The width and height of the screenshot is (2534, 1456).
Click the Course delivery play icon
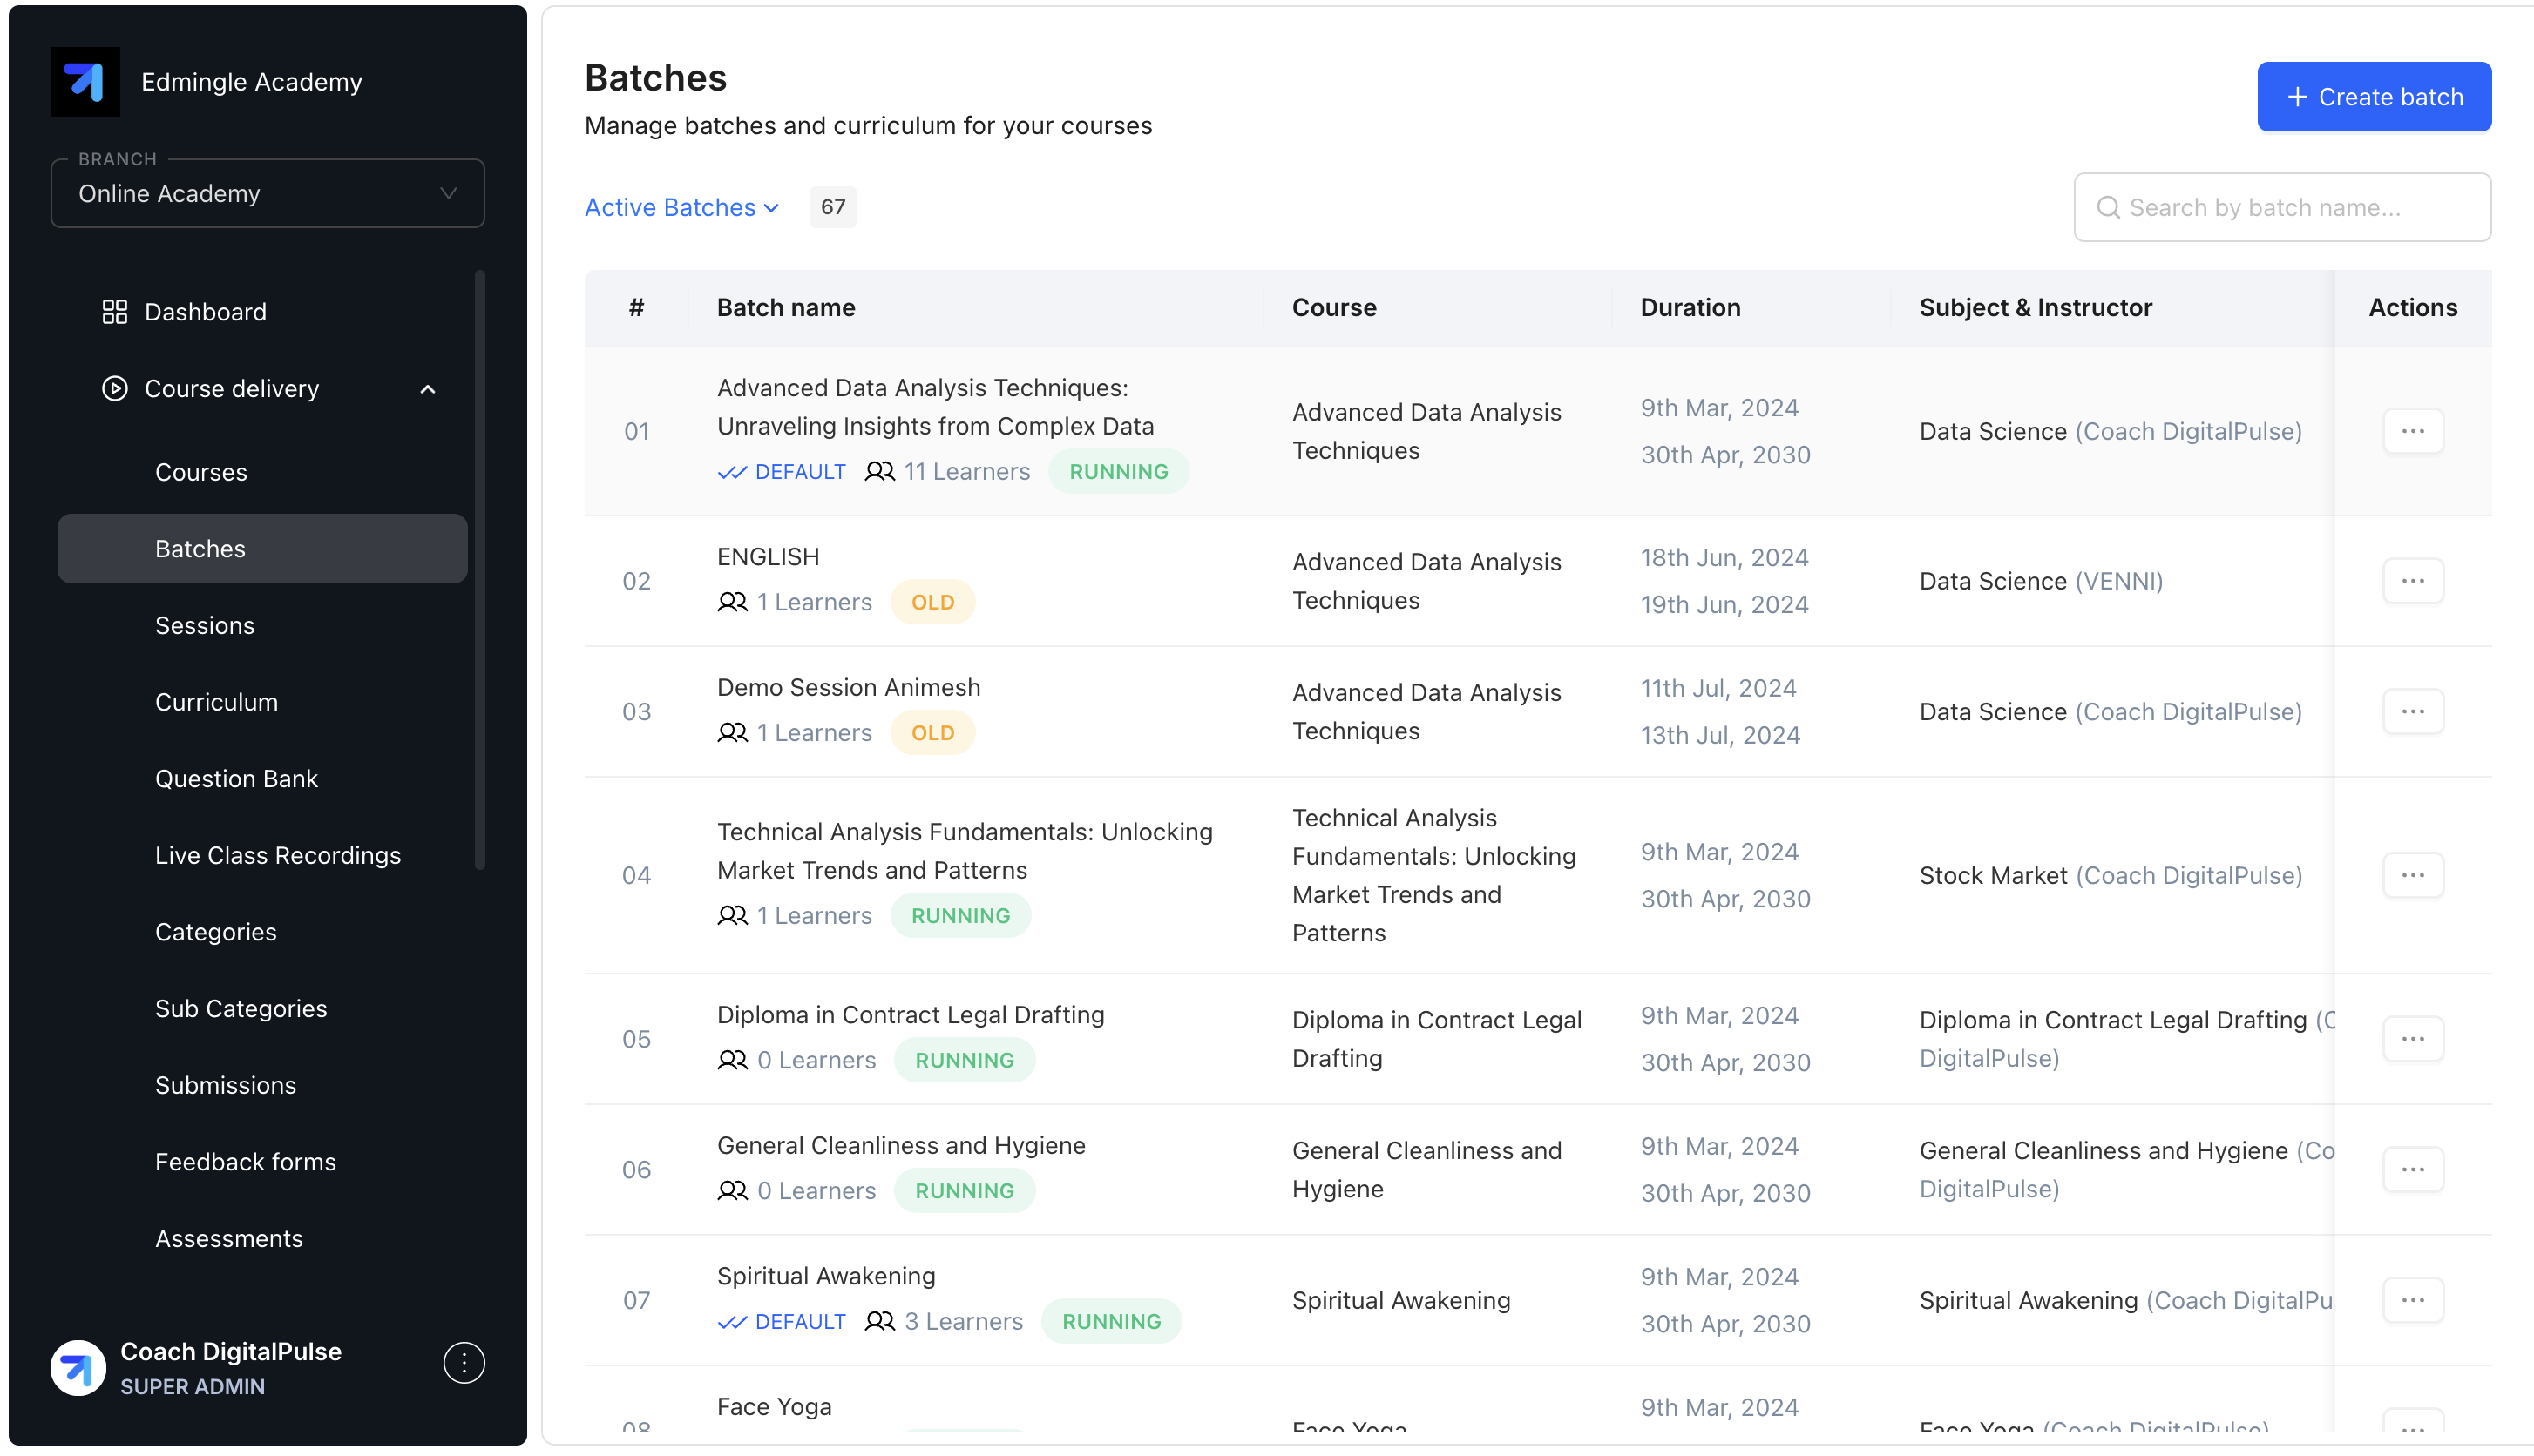coord(114,388)
